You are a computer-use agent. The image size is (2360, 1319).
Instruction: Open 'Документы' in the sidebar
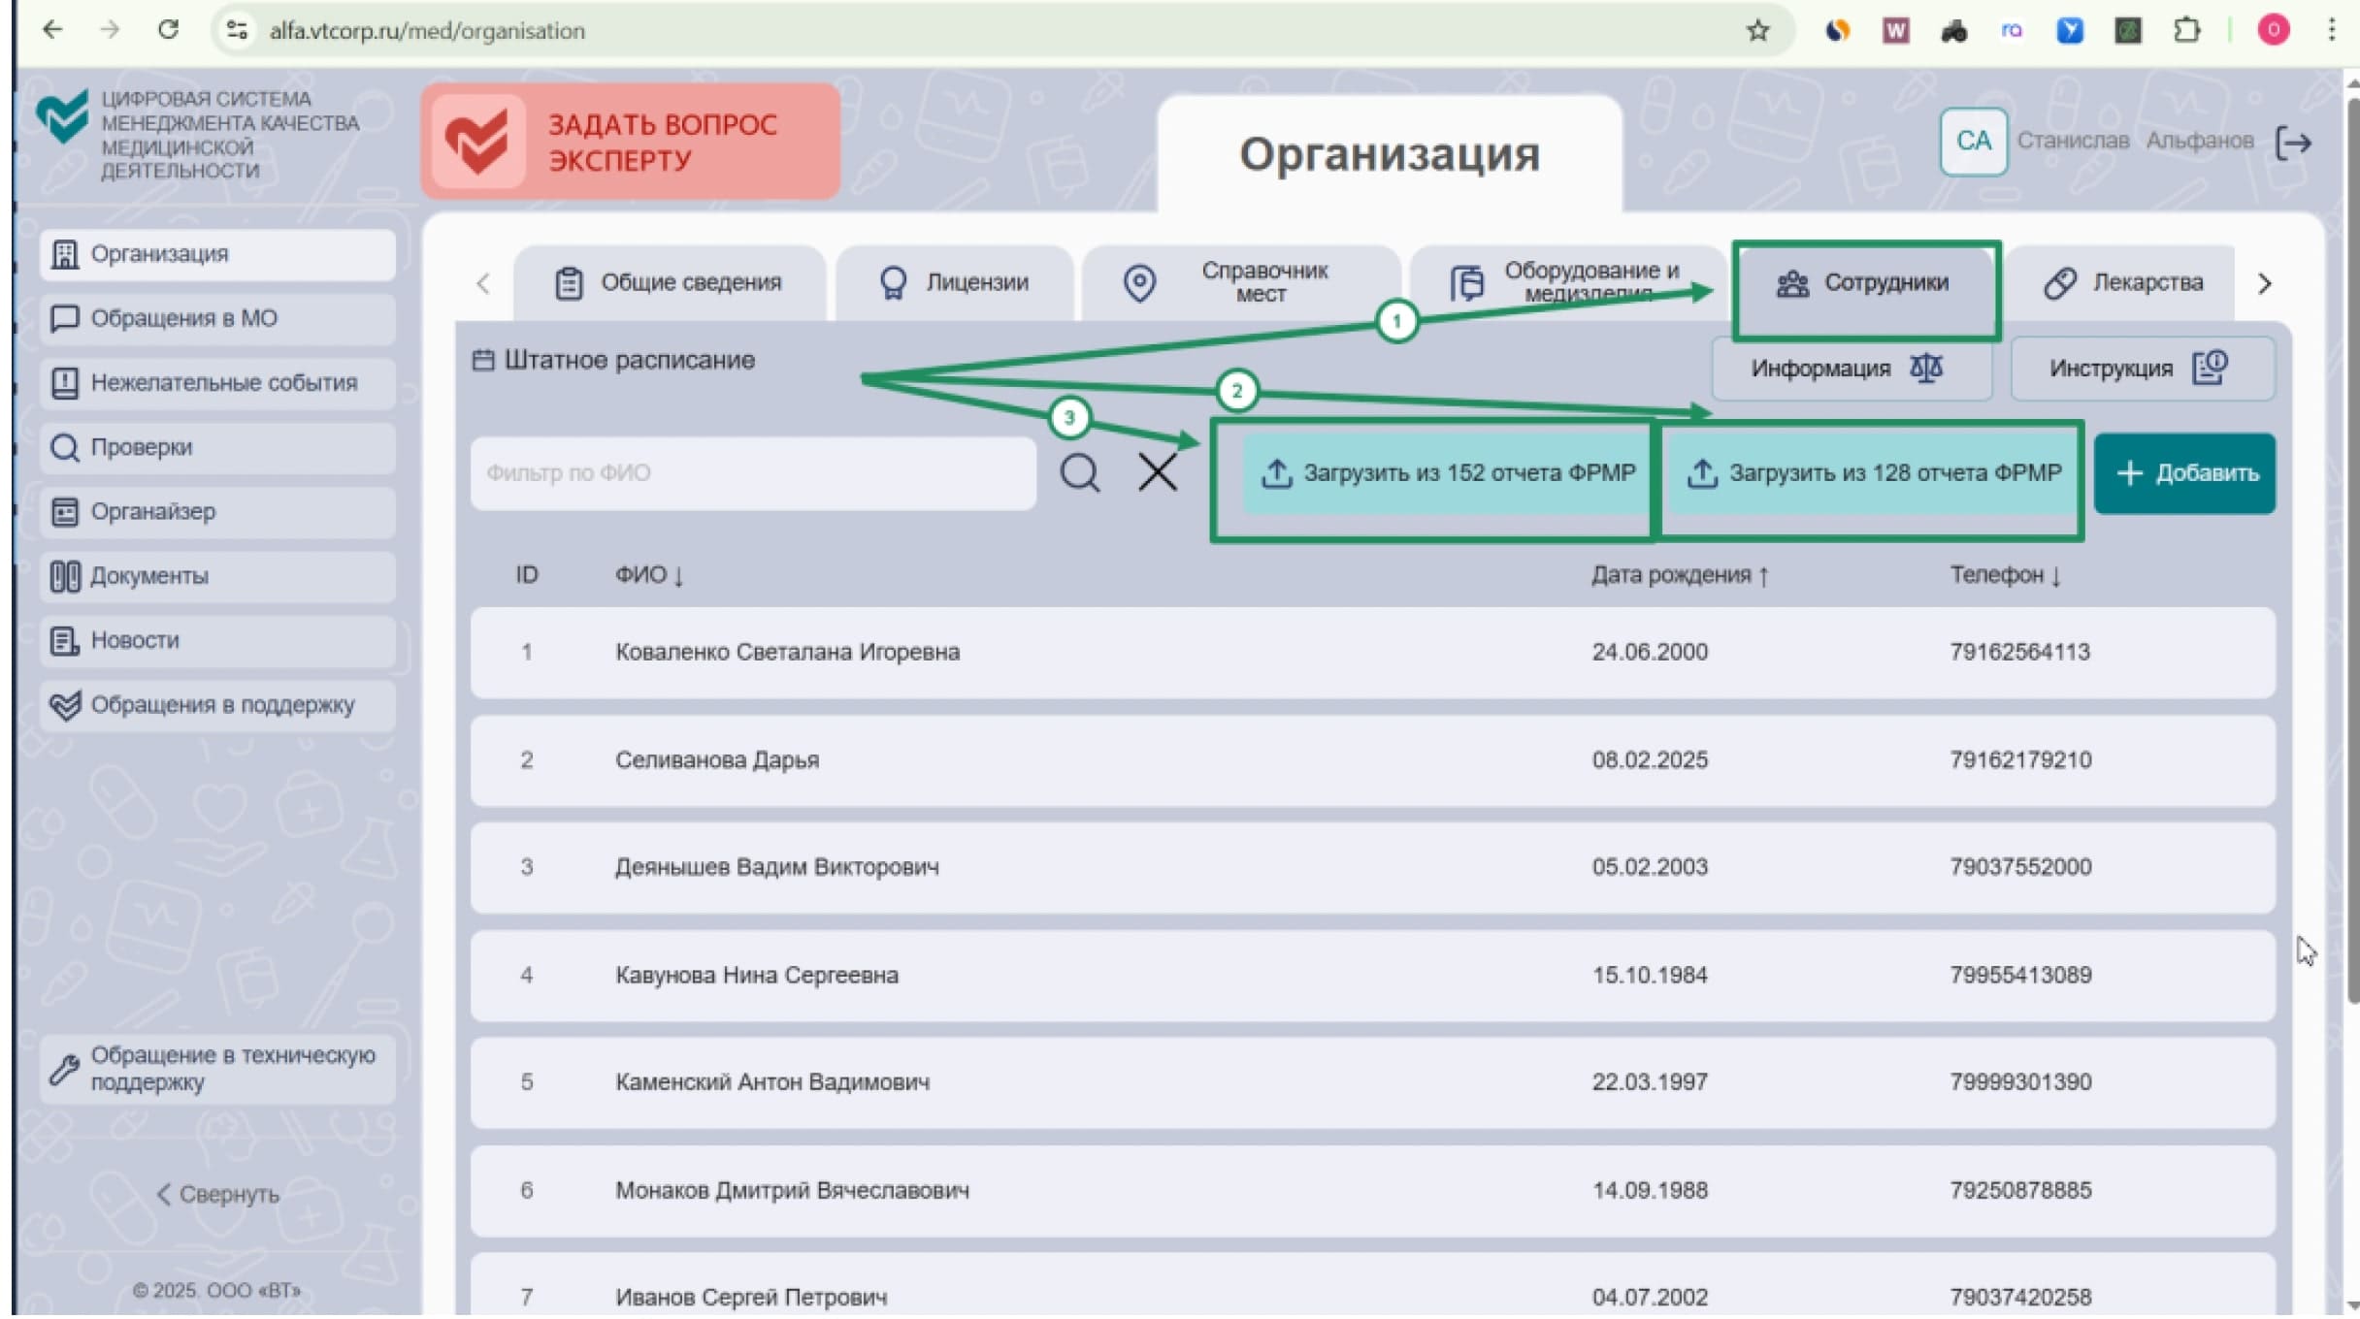pyautogui.click(x=217, y=576)
